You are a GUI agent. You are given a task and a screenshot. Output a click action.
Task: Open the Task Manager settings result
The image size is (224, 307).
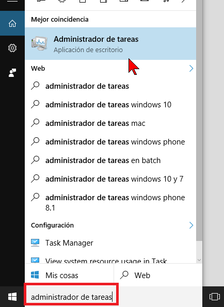click(110, 243)
